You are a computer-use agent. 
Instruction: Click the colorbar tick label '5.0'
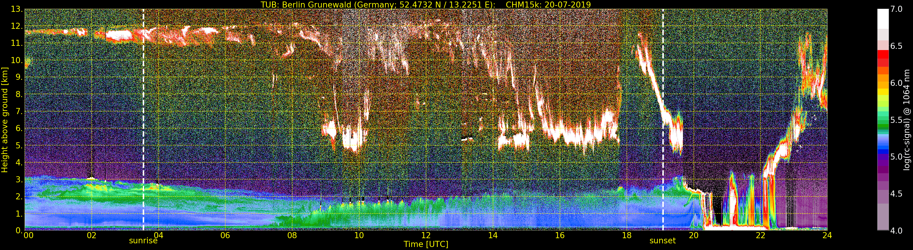pyautogui.click(x=896, y=157)
